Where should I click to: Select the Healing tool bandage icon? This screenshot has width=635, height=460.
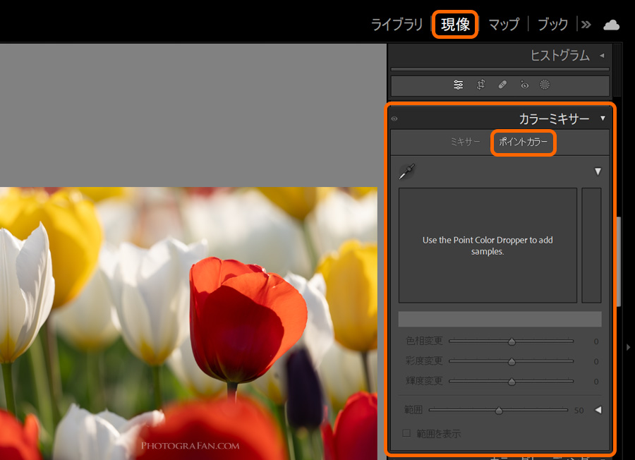(x=502, y=85)
